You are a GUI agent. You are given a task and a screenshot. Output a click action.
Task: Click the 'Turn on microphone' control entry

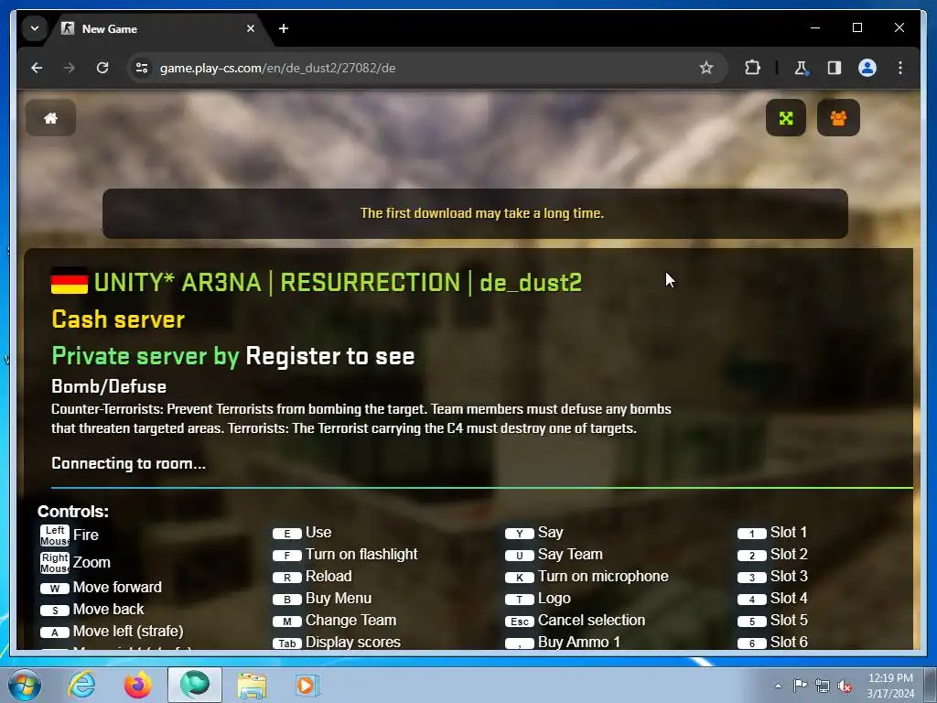587,577
